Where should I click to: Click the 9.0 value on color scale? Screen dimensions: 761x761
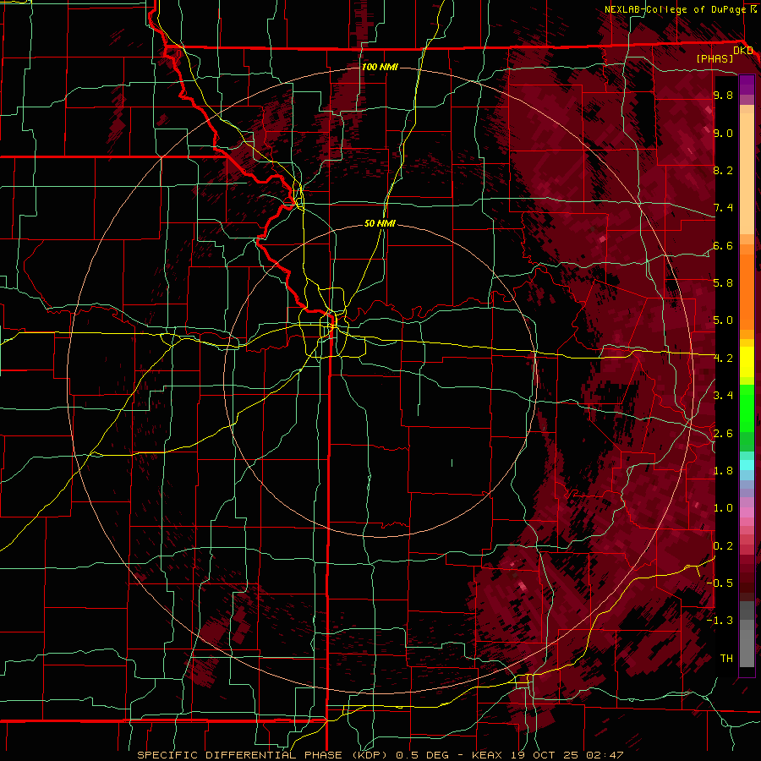(x=723, y=133)
